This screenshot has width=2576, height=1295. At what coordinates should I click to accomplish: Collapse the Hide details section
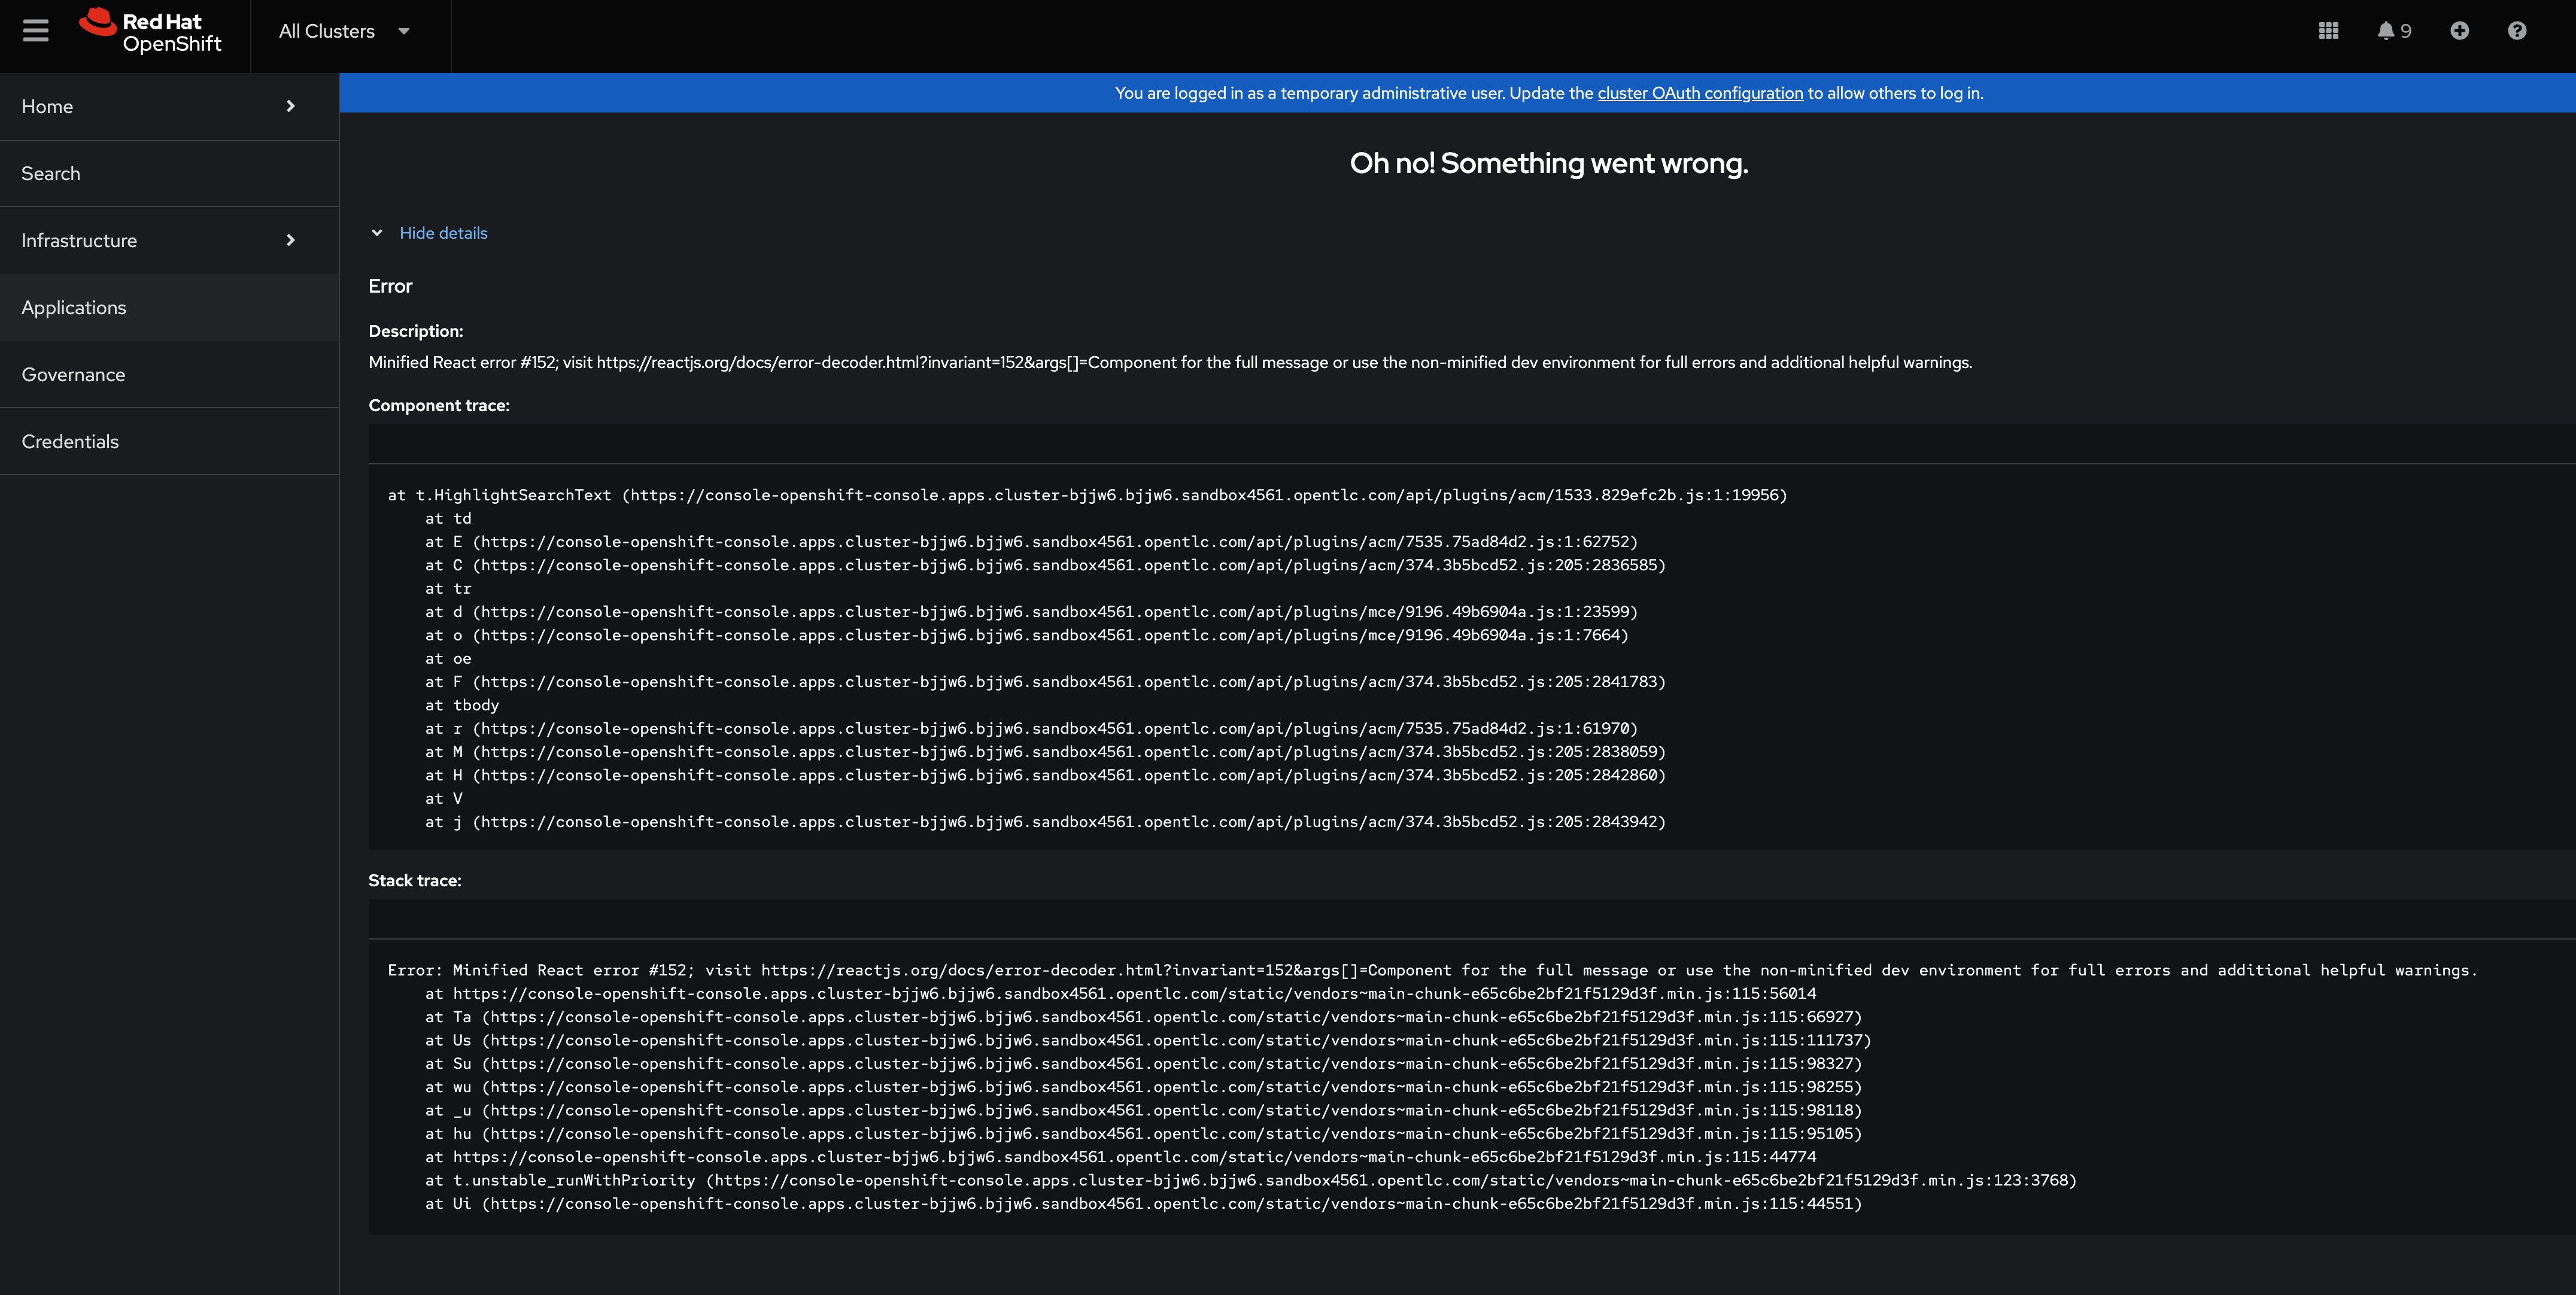pos(377,233)
